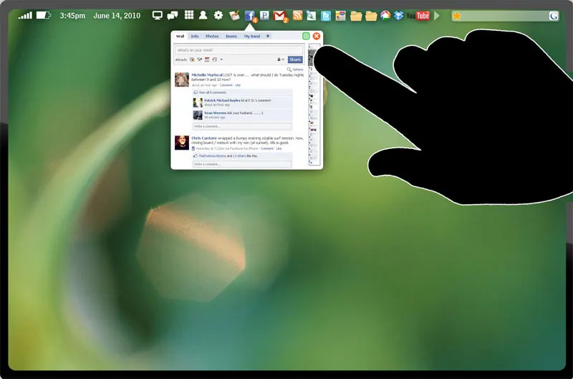Open the blue P app icon
The image size is (573, 379).
264,15
